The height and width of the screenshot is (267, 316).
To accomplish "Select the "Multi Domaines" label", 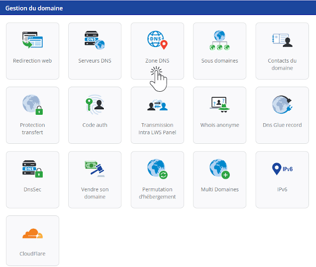I will (x=219, y=190).
